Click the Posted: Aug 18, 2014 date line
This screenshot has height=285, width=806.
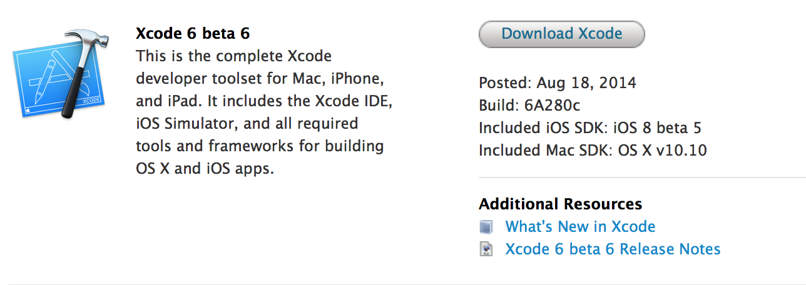click(x=557, y=83)
